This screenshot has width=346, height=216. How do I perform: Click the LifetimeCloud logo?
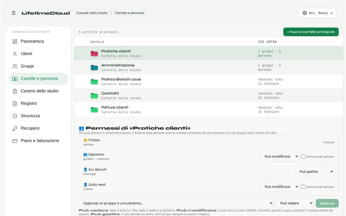[x=46, y=13]
